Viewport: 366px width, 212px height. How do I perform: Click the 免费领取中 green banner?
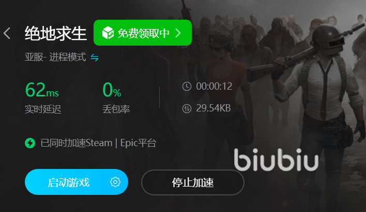pos(143,33)
